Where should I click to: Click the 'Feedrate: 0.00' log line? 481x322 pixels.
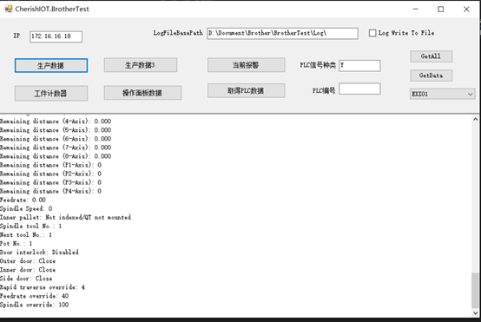[23, 200]
